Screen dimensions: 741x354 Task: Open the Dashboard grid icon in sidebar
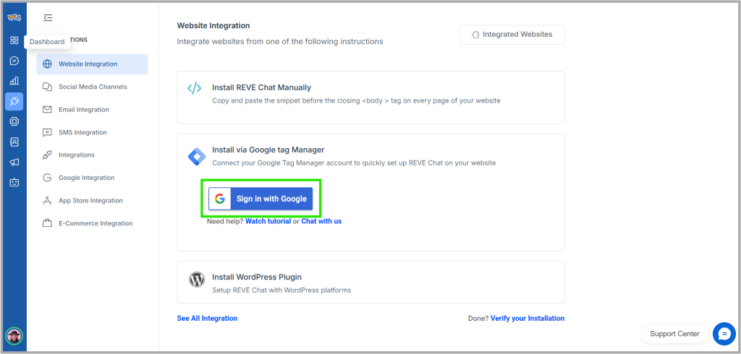coord(14,40)
